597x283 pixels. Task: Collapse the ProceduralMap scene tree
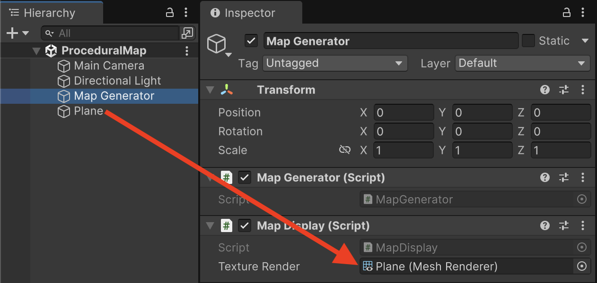[36, 51]
